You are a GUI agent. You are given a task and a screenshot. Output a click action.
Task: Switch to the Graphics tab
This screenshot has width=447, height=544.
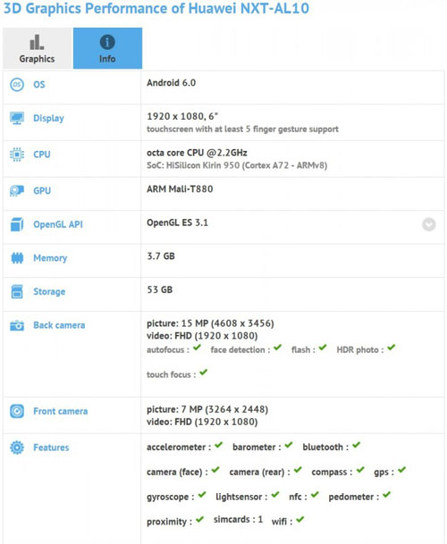click(38, 48)
